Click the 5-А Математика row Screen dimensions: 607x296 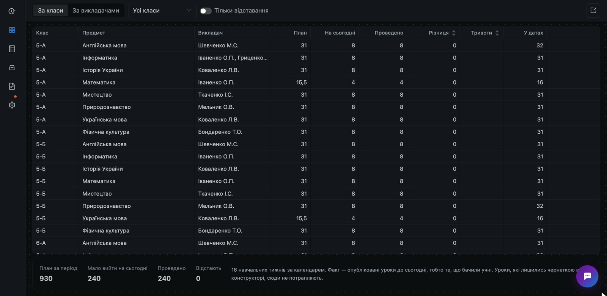[x=316, y=82]
